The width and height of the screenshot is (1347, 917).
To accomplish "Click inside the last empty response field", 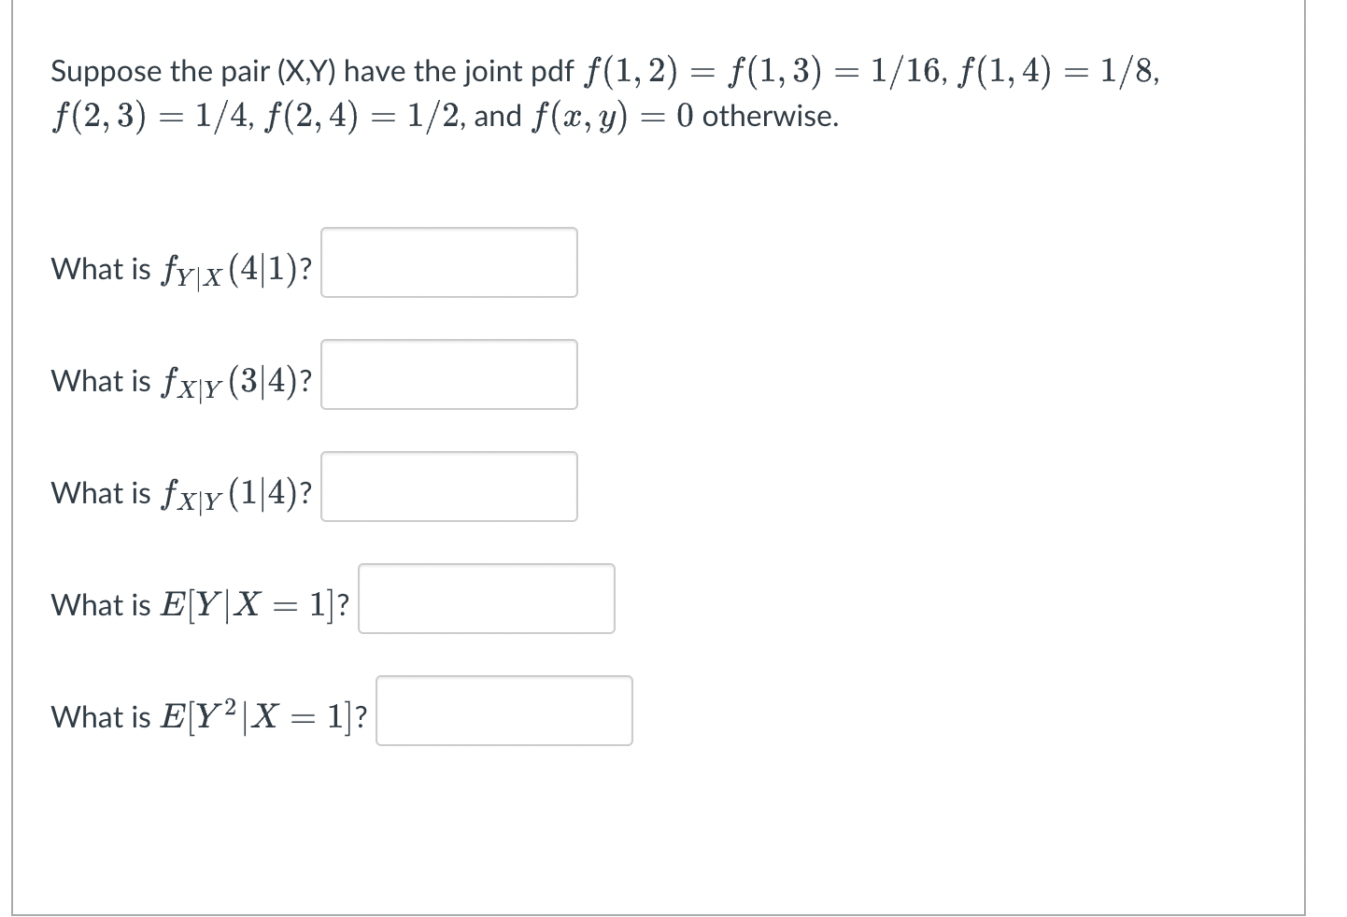I will click(x=503, y=711).
